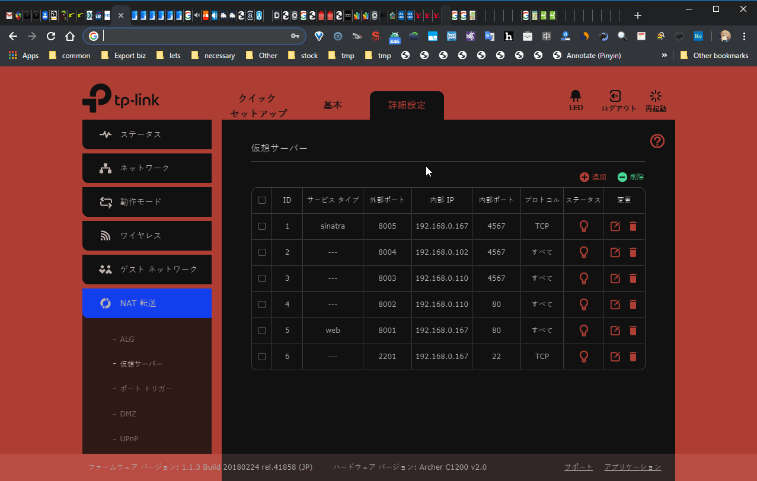Click the 追加 add button
This screenshot has height=481, width=757.
[593, 177]
